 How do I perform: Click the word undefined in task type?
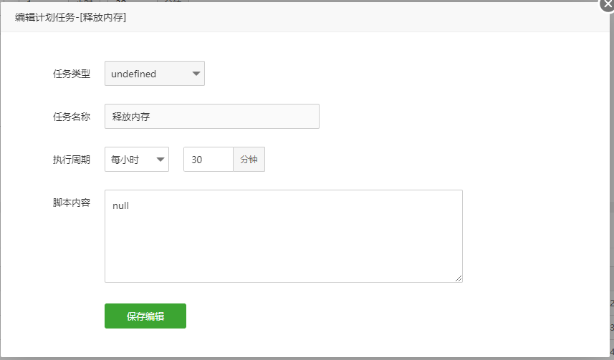click(x=133, y=74)
